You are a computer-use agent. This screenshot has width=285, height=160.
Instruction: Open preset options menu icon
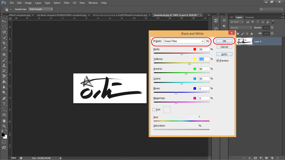coord(208,41)
